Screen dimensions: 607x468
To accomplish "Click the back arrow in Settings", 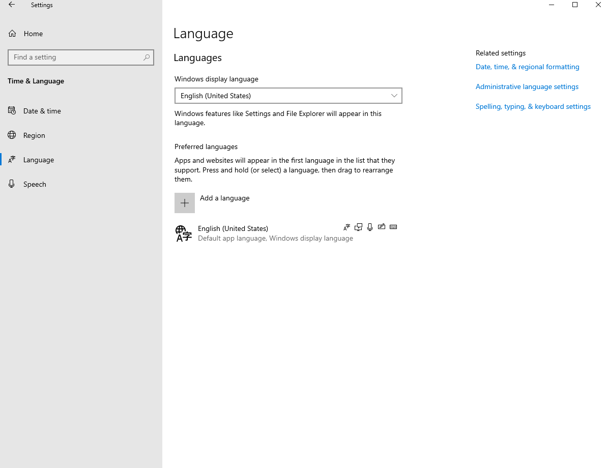I will coord(12,5).
